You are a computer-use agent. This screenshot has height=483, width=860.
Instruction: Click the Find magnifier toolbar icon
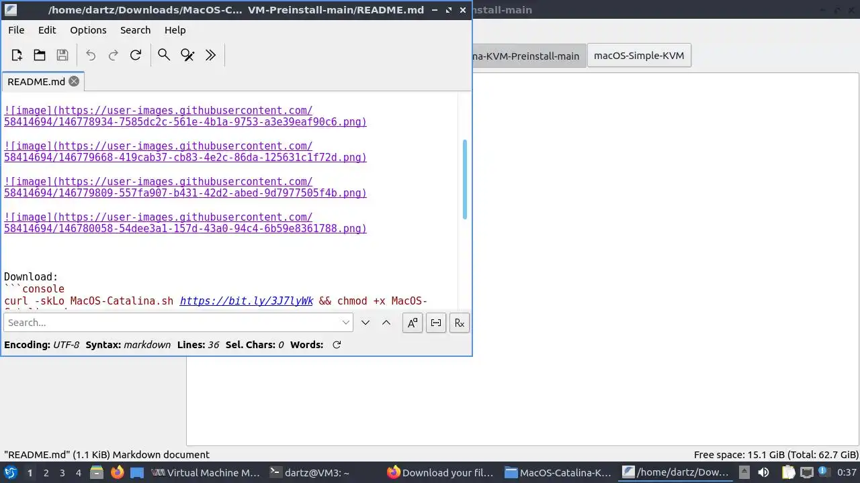point(164,55)
